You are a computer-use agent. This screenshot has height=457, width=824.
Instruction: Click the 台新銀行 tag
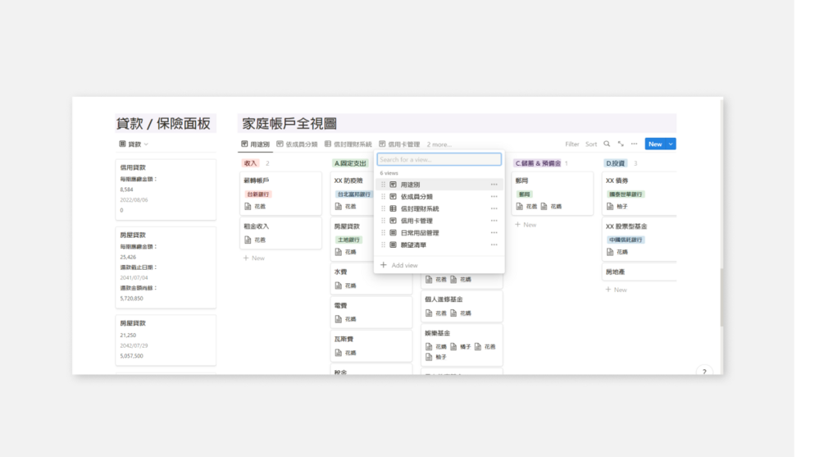point(258,194)
